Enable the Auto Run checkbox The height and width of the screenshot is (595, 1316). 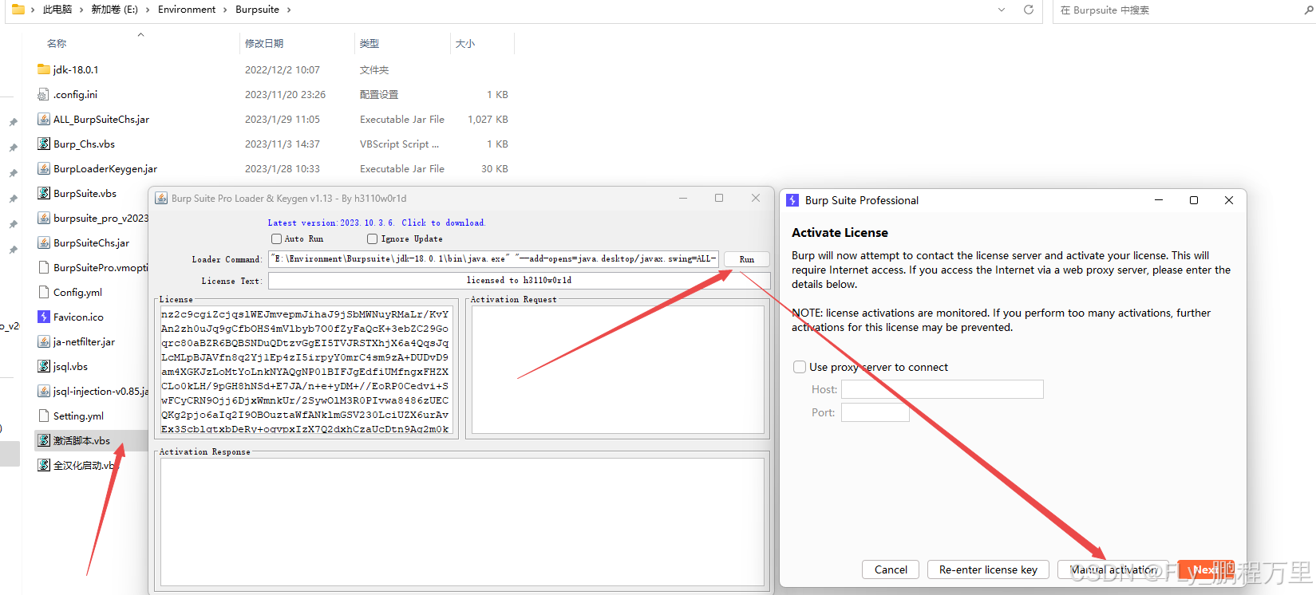(276, 238)
